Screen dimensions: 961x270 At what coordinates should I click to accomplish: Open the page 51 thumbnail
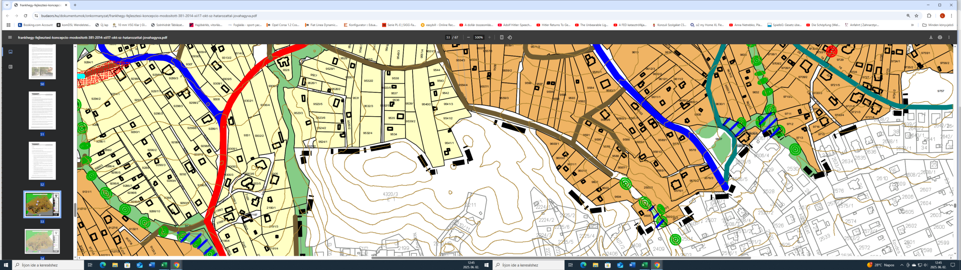[x=42, y=111]
